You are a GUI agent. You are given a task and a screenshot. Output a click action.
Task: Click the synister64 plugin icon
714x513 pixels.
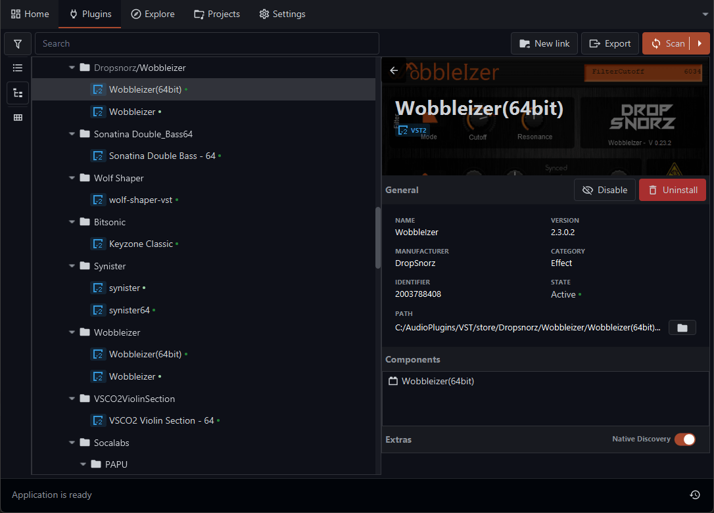tap(98, 310)
